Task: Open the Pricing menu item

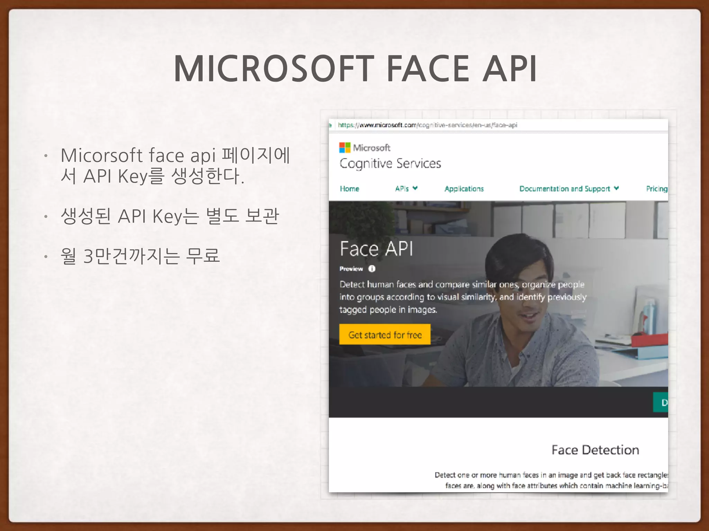Action: (x=657, y=189)
